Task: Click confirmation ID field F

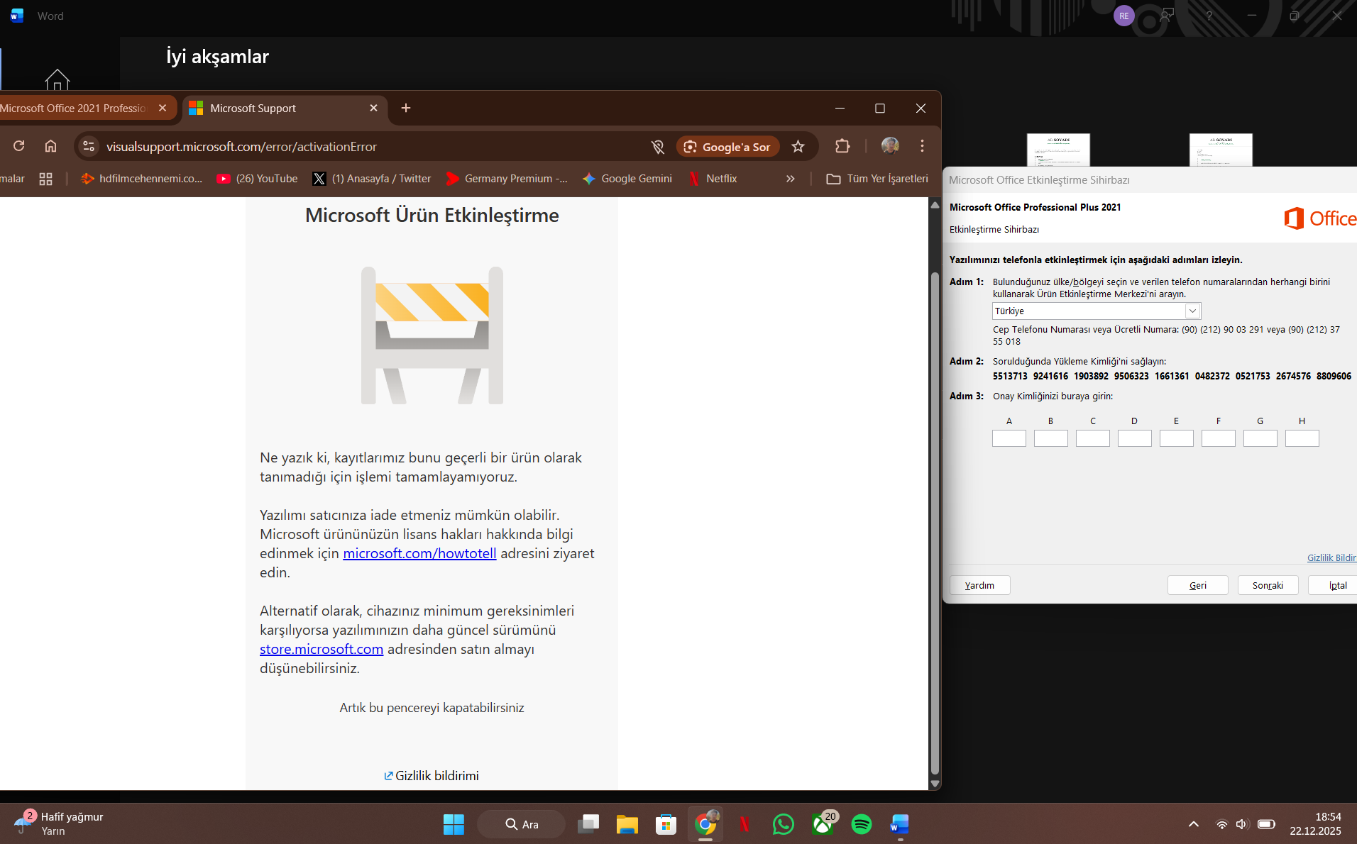Action: click(x=1219, y=438)
